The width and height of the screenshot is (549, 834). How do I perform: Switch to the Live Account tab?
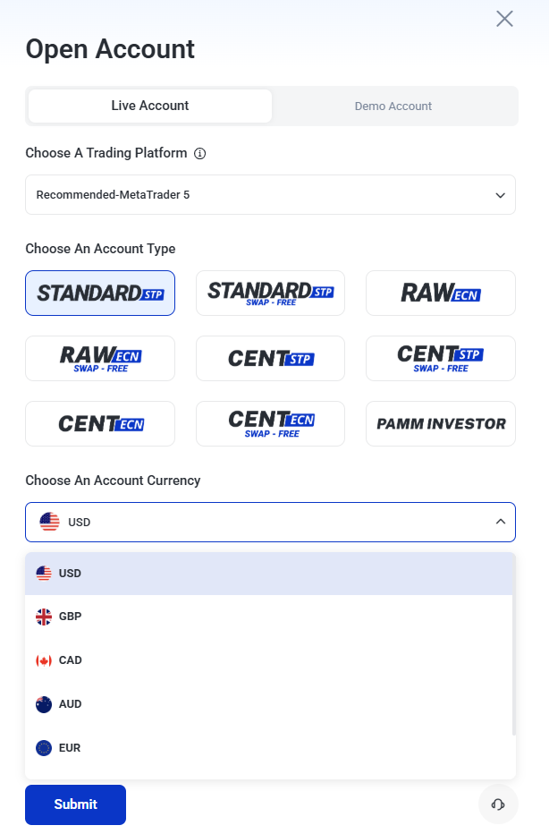[150, 106]
